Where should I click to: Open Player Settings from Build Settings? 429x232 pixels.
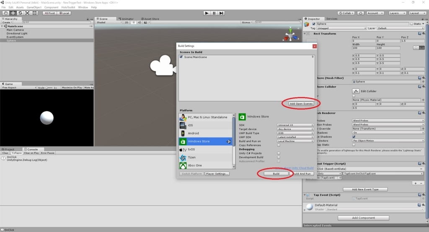217,173
